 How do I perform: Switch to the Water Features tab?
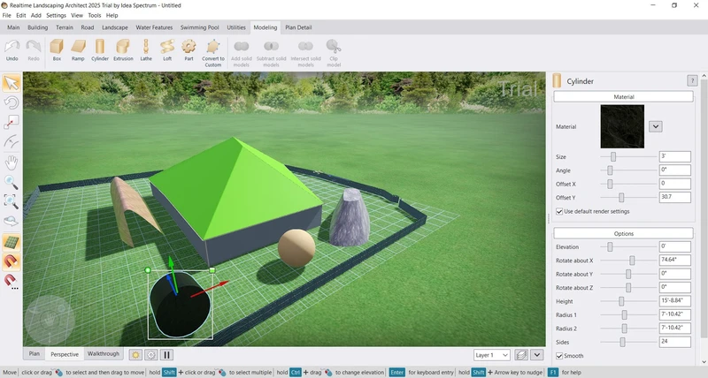(x=154, y=27)
